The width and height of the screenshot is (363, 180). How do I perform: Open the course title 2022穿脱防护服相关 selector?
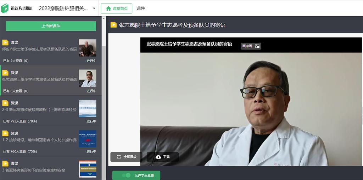point(63,8)
